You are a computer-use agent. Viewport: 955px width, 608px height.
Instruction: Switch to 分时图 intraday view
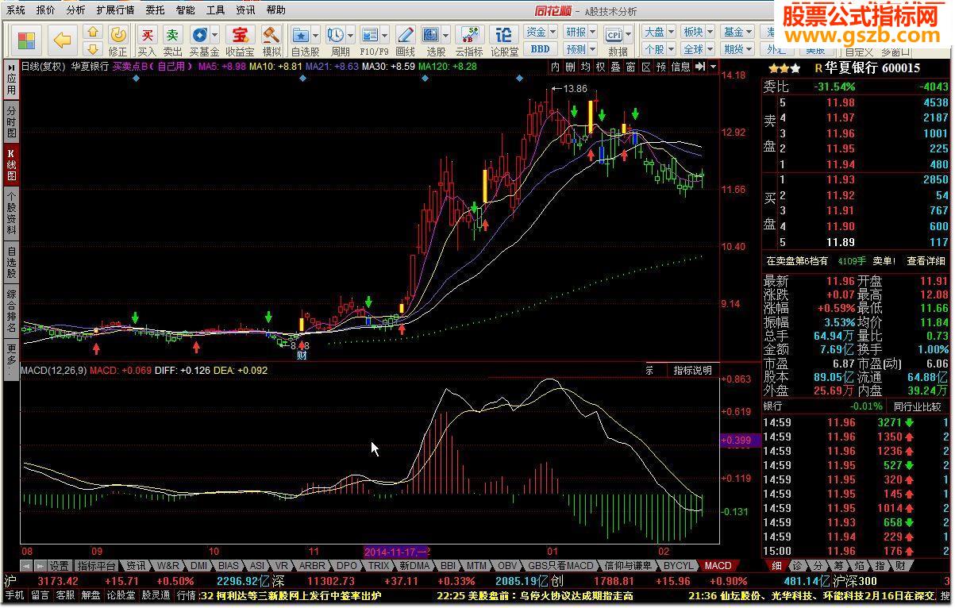click(11, 122)
